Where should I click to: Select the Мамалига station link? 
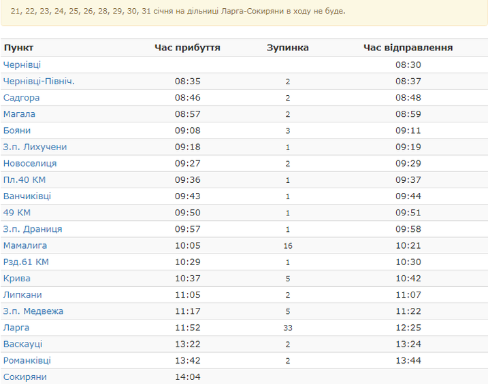pos(25,245)
